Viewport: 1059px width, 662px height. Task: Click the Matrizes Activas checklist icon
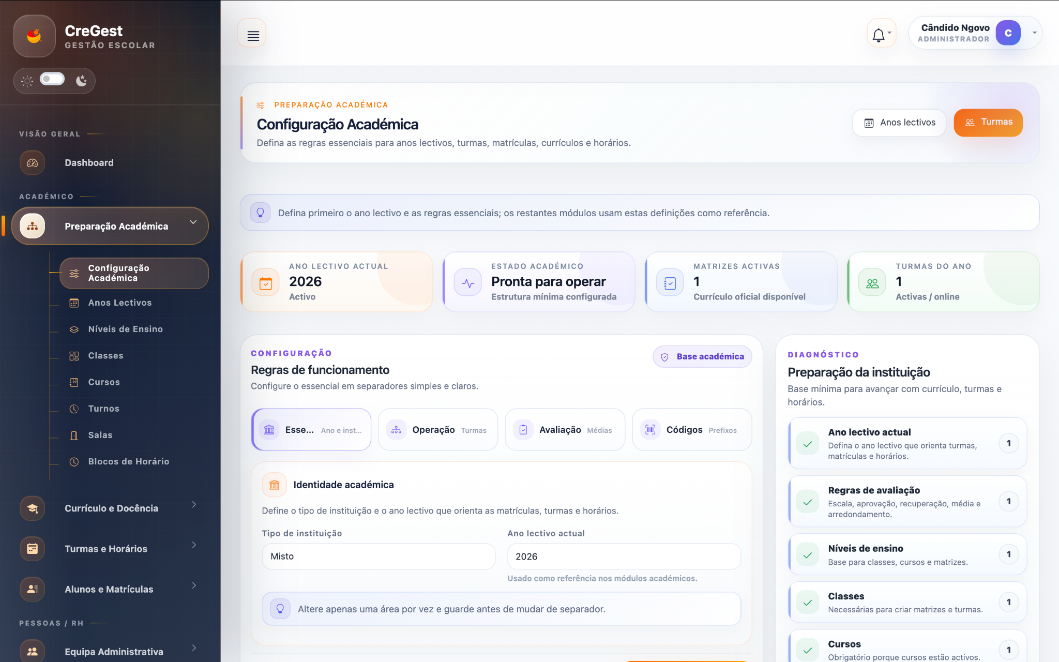(x=670, y=283)
